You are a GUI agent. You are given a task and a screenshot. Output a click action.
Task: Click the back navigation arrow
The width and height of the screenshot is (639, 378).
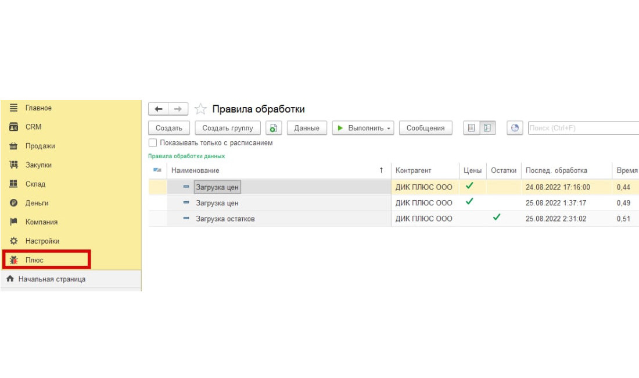[159, 109]
